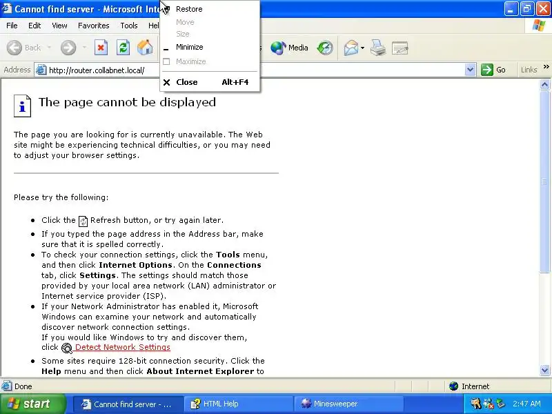Open the Mail button dropdown arrow

[363, 48]
